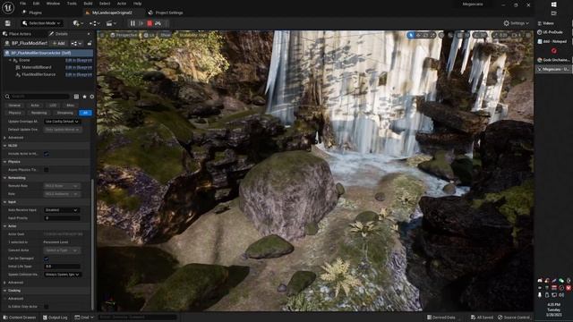Click the blueprint share icon next to Add
The image size is (573, 322).
pyautogui.click(x=75, y=44)
